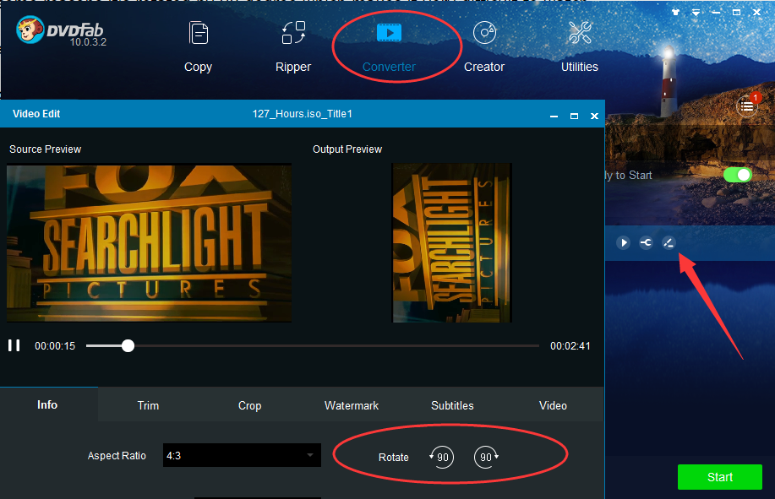The height and width of the screenshot is (499, 775).
Task: Switch to the Video tab
Action: [553, 405]
